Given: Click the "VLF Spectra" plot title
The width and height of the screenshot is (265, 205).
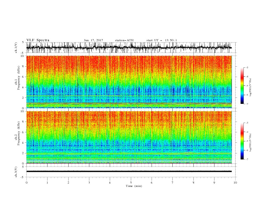Looking at the screenshot, I should [38, 40].
